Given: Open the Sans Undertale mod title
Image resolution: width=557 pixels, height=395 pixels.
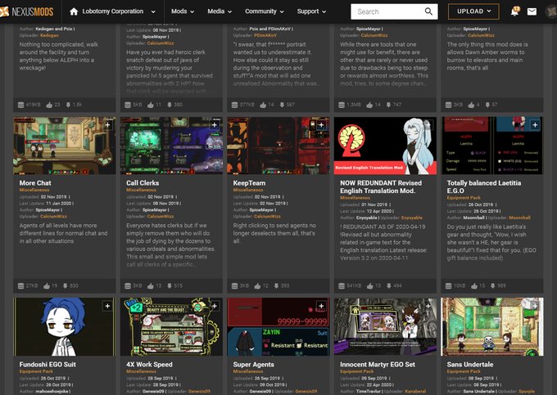Looking at the screenshot, I should [x=470, y=364].
